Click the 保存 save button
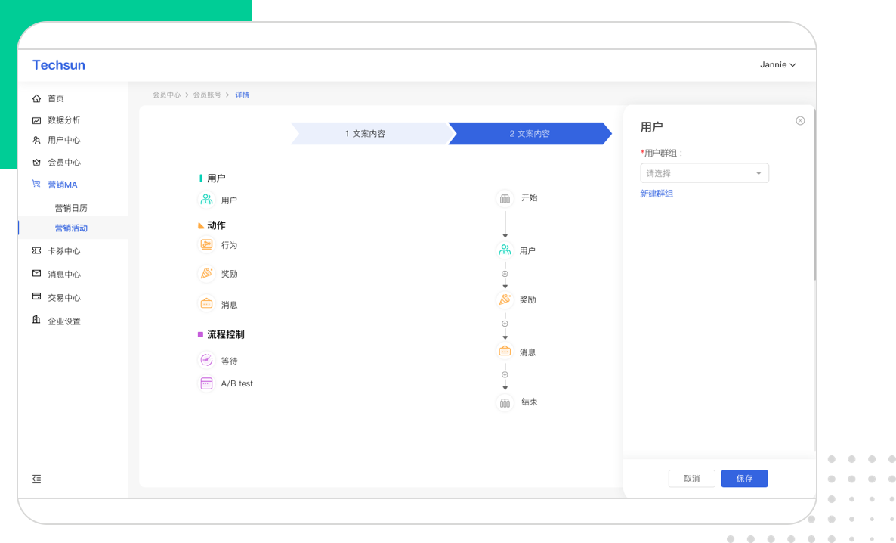Viewport: 896px width, 543px height. coord(744,479)
